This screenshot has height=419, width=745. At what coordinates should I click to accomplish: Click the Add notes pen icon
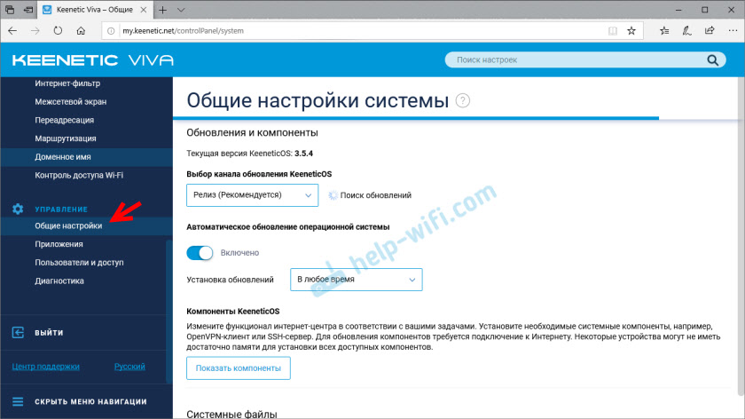(x=686, y=31)
